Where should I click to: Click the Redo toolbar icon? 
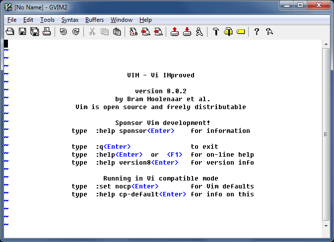pos(75,32)
